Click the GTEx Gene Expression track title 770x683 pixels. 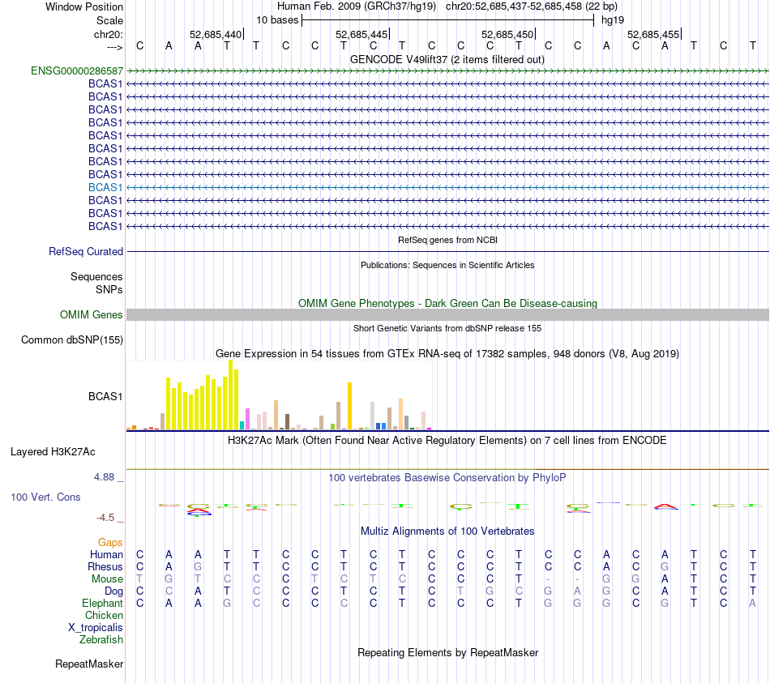pyautogui.click(x=447, y=353)
